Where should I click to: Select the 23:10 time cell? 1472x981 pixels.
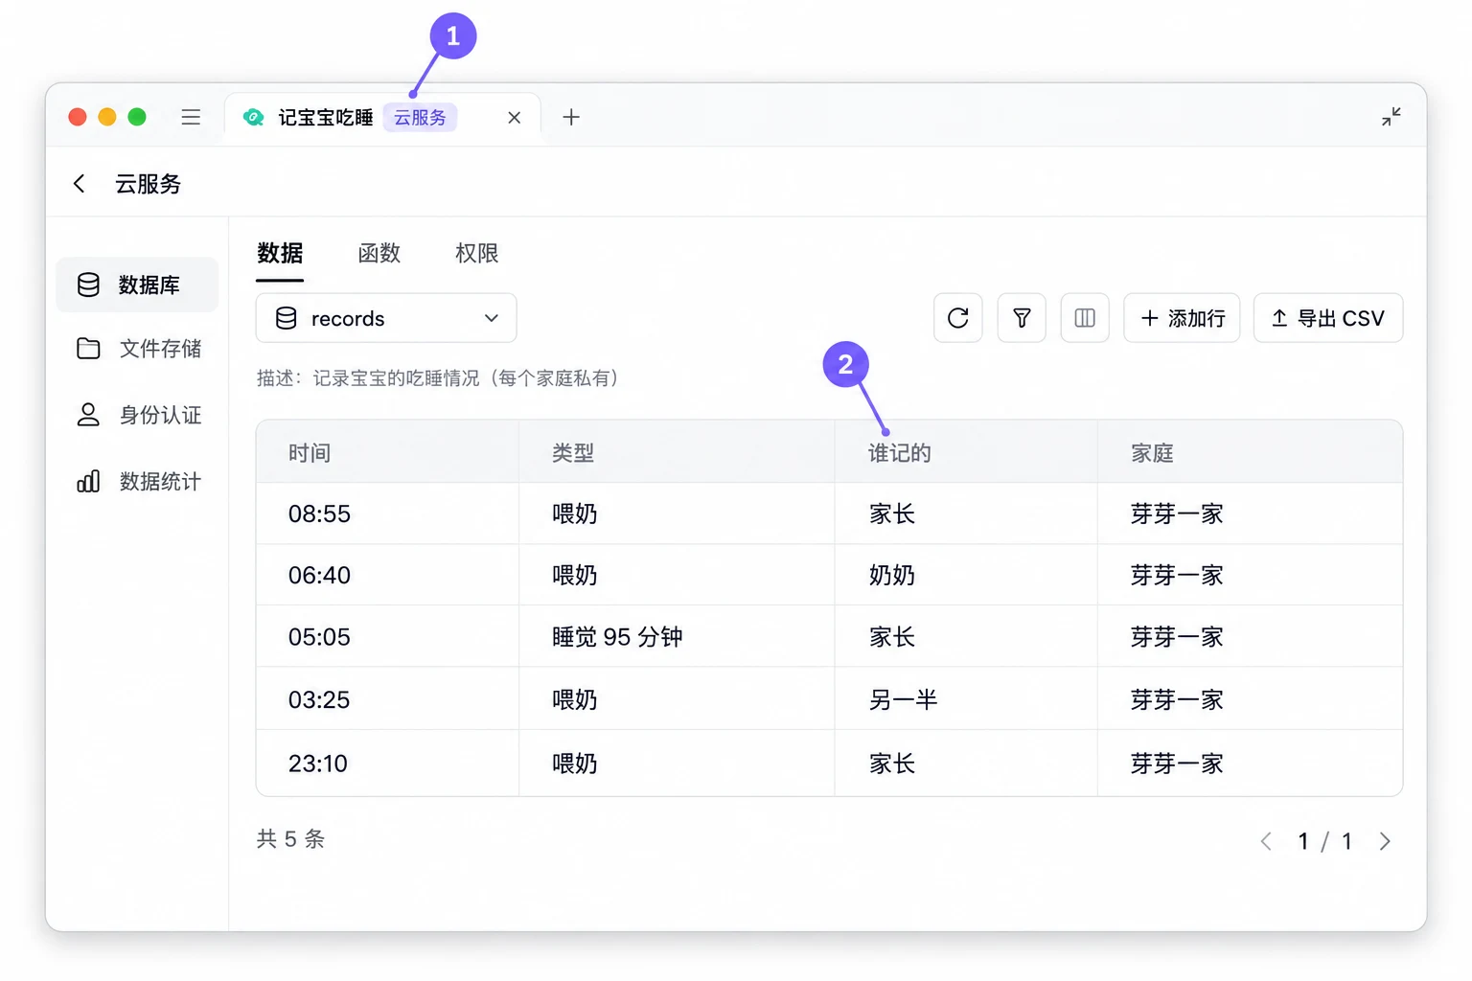coord(387,764)
